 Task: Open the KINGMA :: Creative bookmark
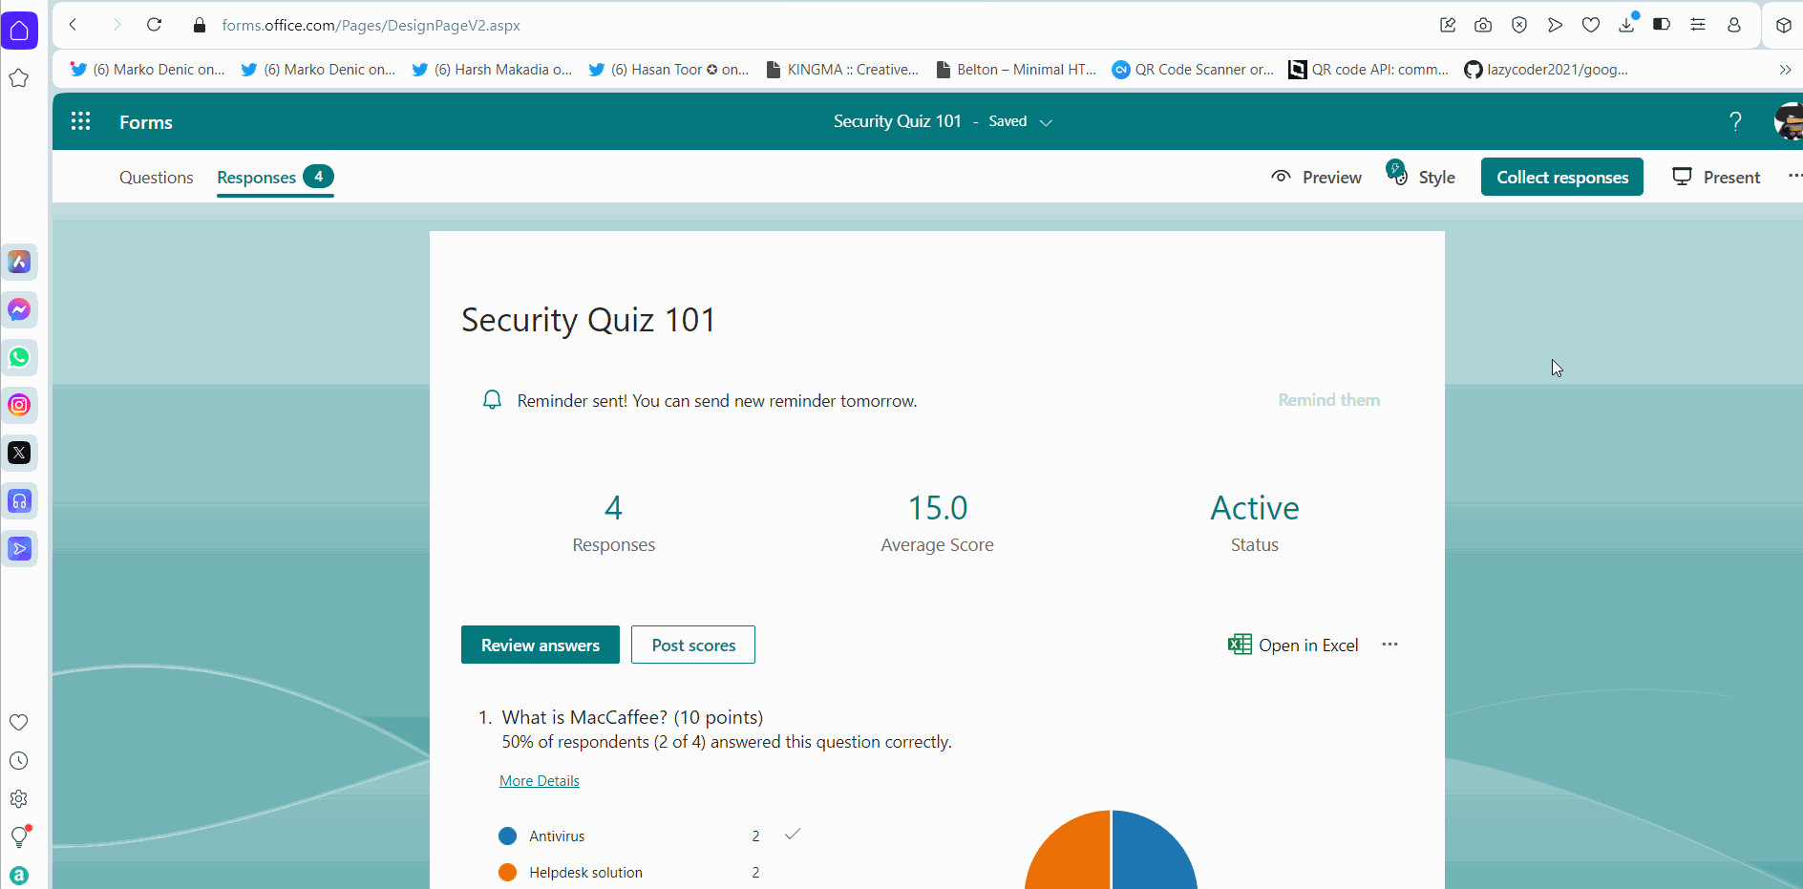tap(843, 70)
